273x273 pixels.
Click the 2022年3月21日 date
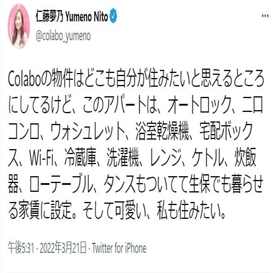click(63, 248)
